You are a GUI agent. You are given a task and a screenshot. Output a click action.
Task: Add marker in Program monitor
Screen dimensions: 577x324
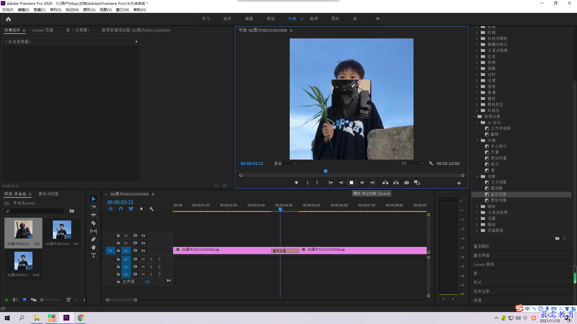296,183
